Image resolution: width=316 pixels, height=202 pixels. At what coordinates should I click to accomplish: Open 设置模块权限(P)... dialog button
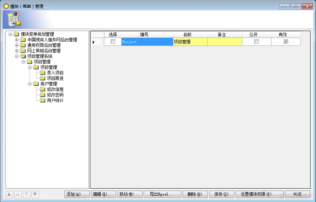coord(259,194)
